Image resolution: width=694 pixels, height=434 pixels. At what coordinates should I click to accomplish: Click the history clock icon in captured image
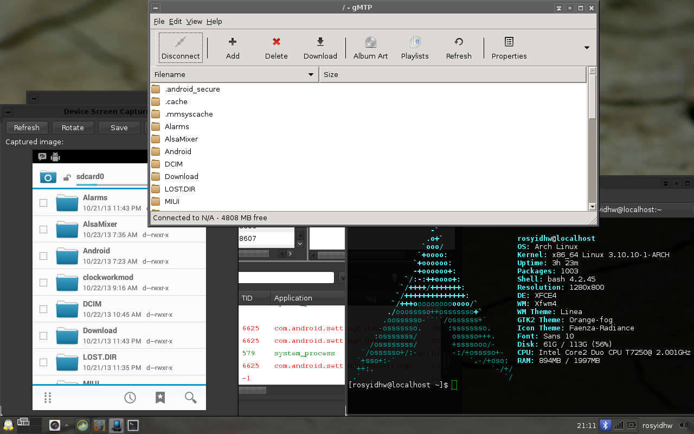130,398
